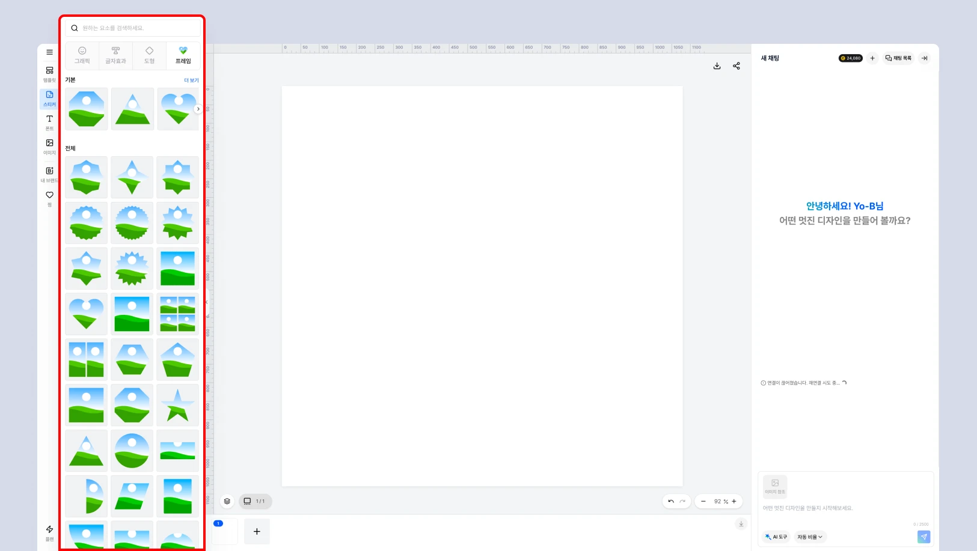The image size is (977, 551).
Task: Send chat message with paper plane button
Action: click(924, 537)
